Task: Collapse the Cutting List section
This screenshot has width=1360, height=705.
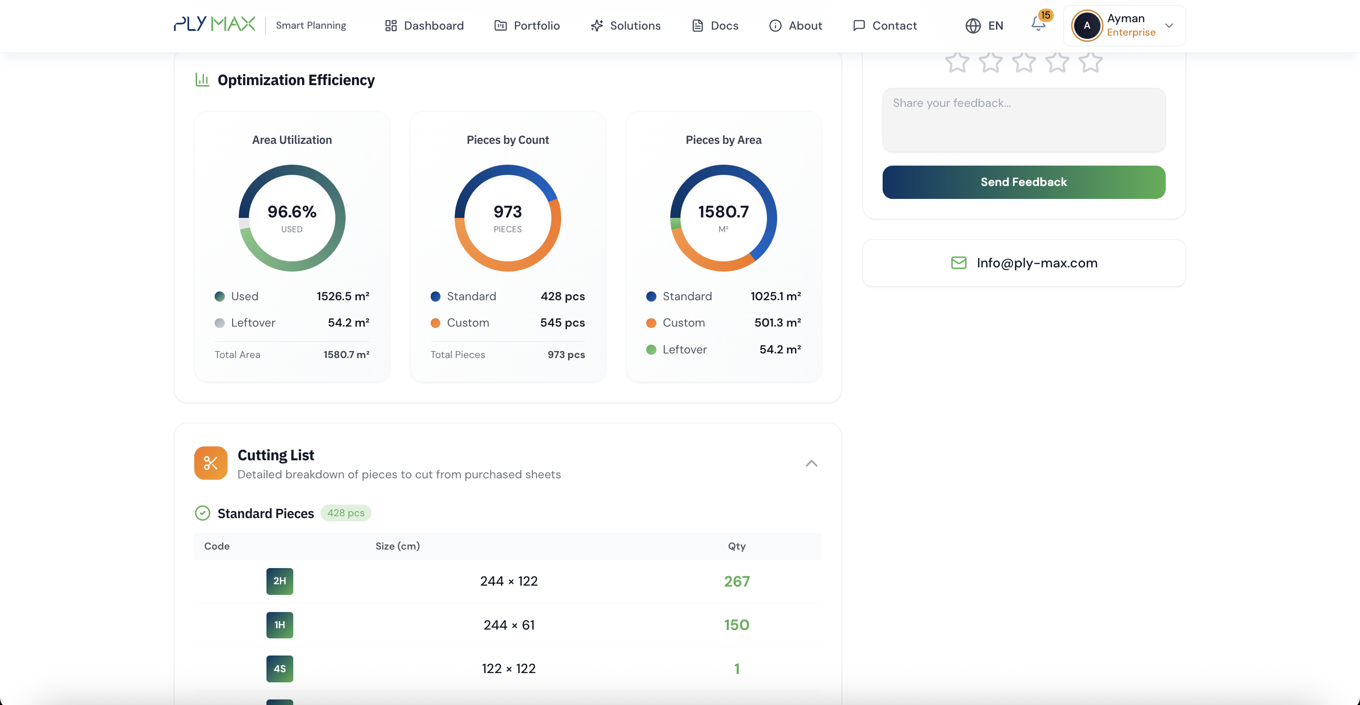Action: click(x=811, y=463)
